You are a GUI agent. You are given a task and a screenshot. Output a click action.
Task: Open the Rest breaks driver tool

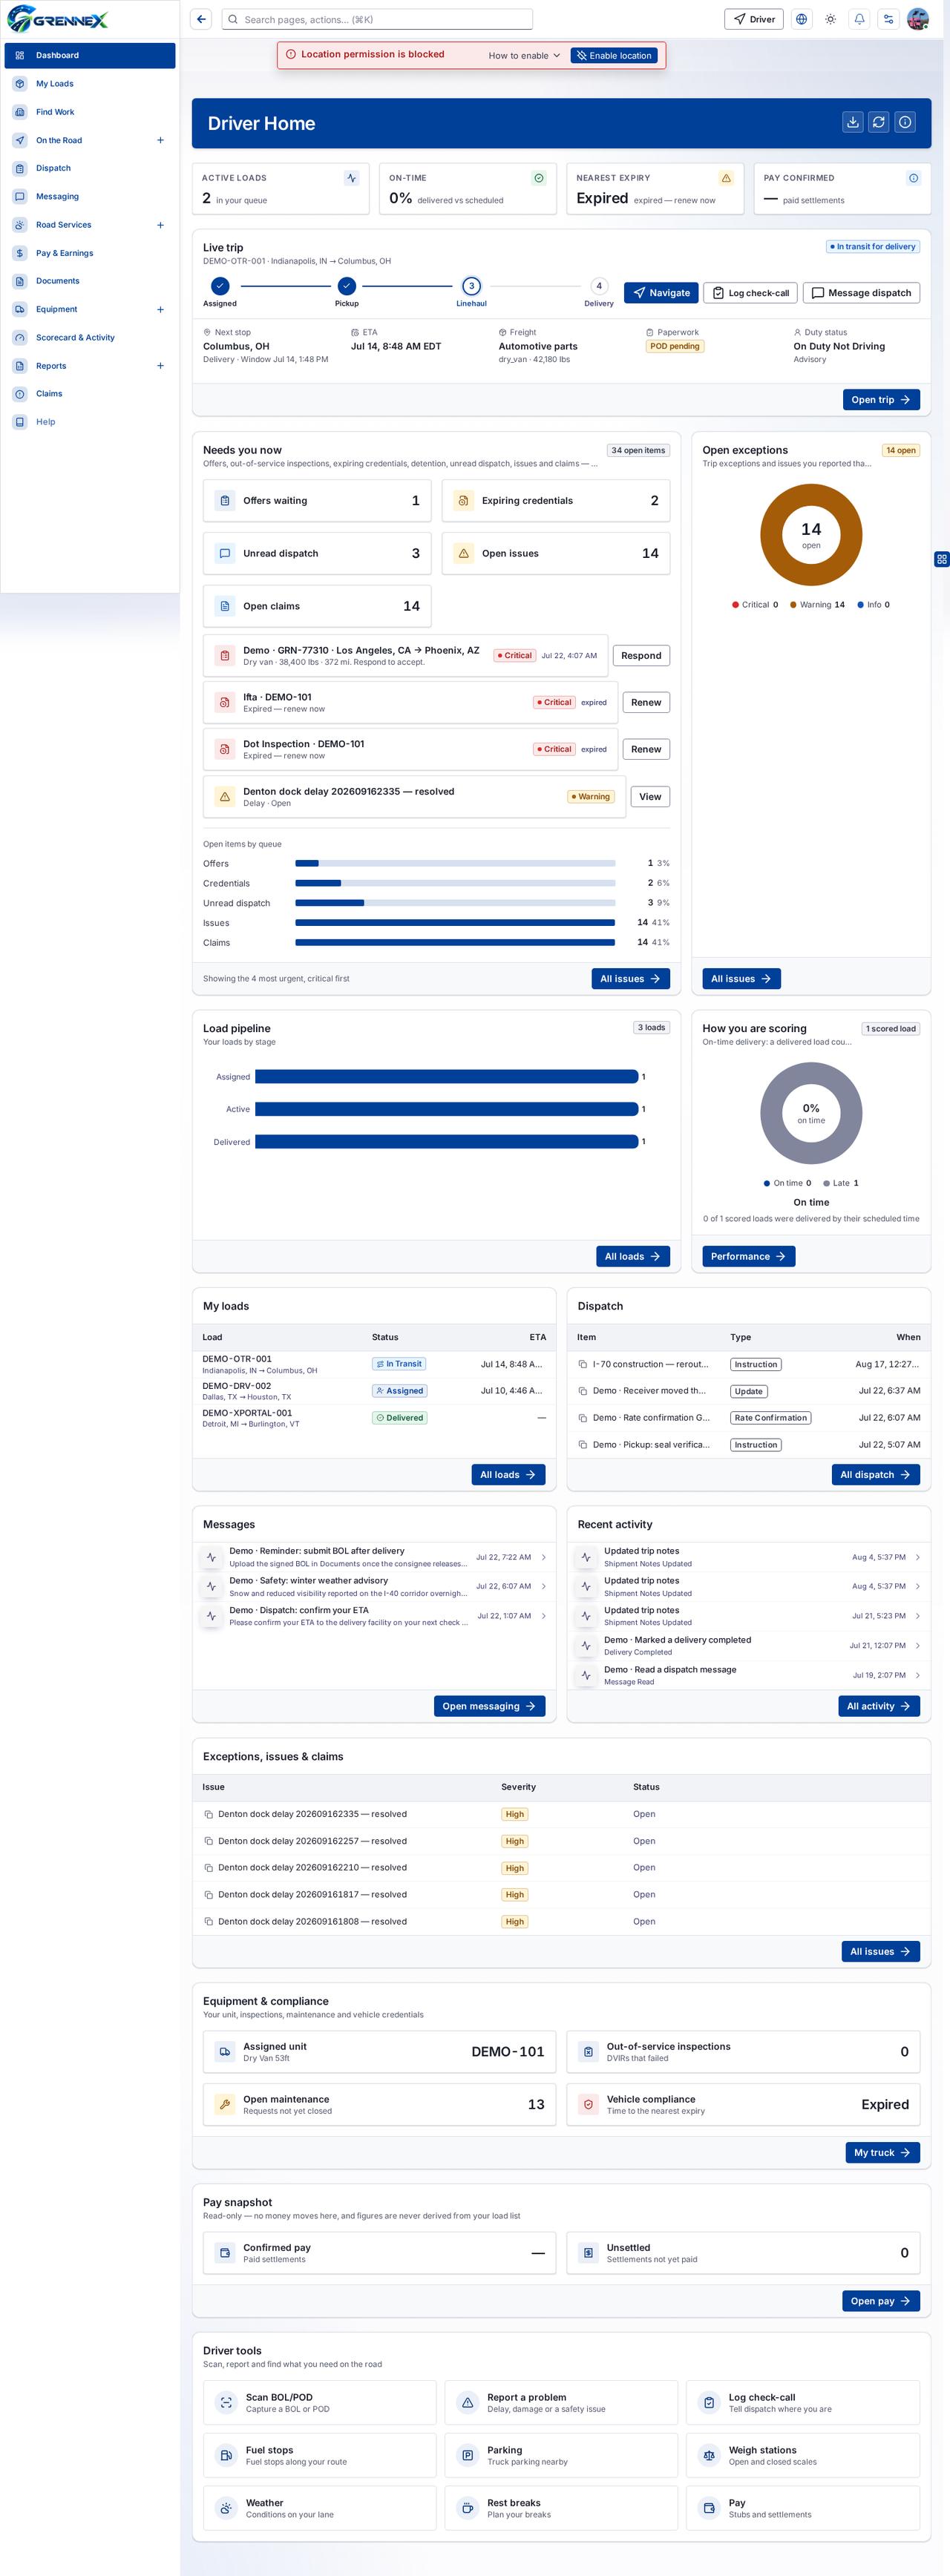pos(561,2507)
